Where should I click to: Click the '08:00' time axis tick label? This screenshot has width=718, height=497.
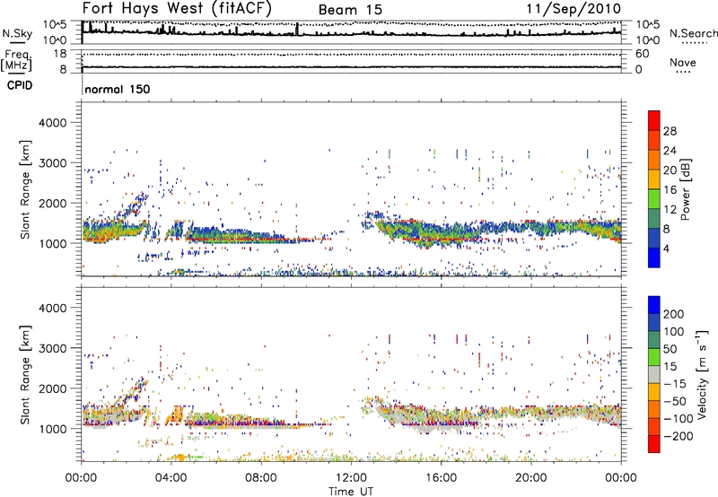(261, 478)
